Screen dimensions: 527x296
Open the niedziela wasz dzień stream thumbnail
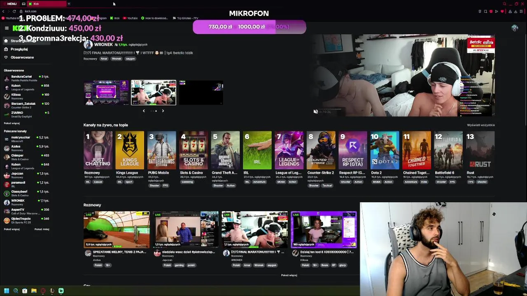[x=186, y=230]
